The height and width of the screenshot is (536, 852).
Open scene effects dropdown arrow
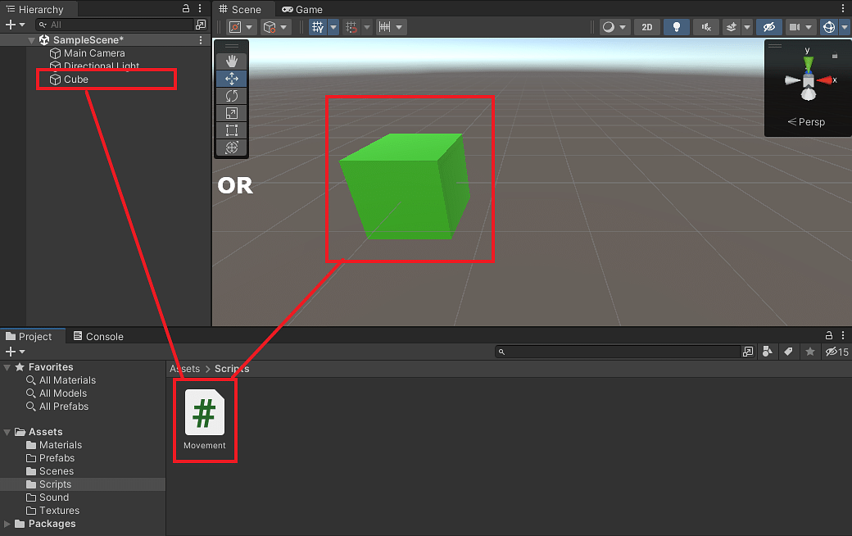[x=747, y=27]
